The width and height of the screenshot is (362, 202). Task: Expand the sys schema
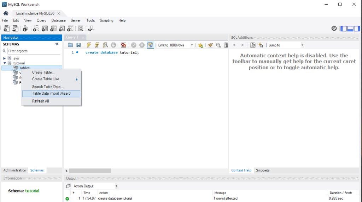[4, 58]
